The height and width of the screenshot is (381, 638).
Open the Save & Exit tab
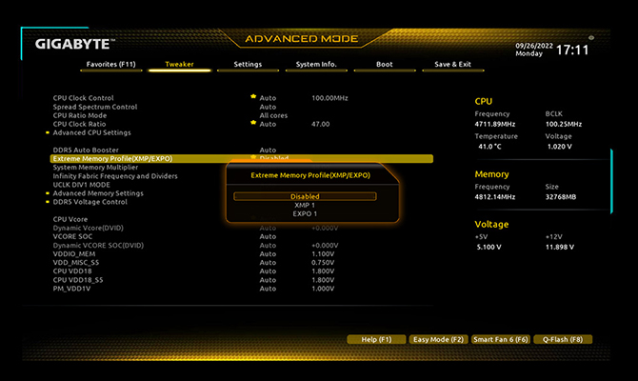453,65
